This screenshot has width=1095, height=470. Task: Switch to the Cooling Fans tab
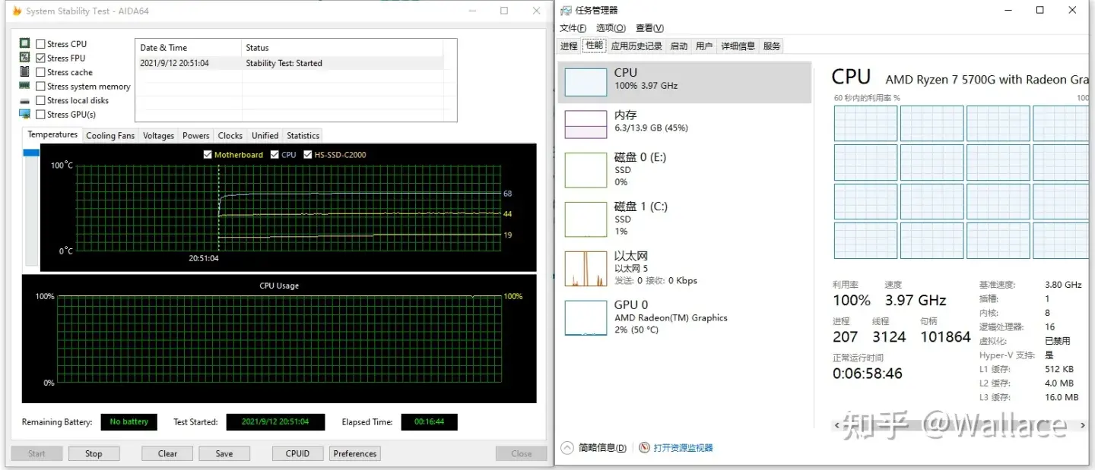coord(110,136)
